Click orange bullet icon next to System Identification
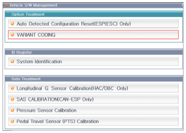 click(12, 61)
